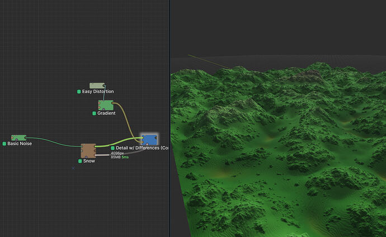Toggle the green status square beside Gradient

pos(94,113)
